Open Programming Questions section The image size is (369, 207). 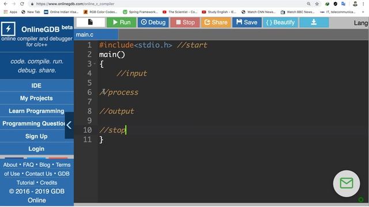(x=33, y=124)
